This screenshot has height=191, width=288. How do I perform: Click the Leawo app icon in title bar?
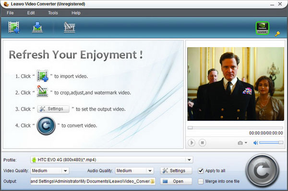point(6,4)
